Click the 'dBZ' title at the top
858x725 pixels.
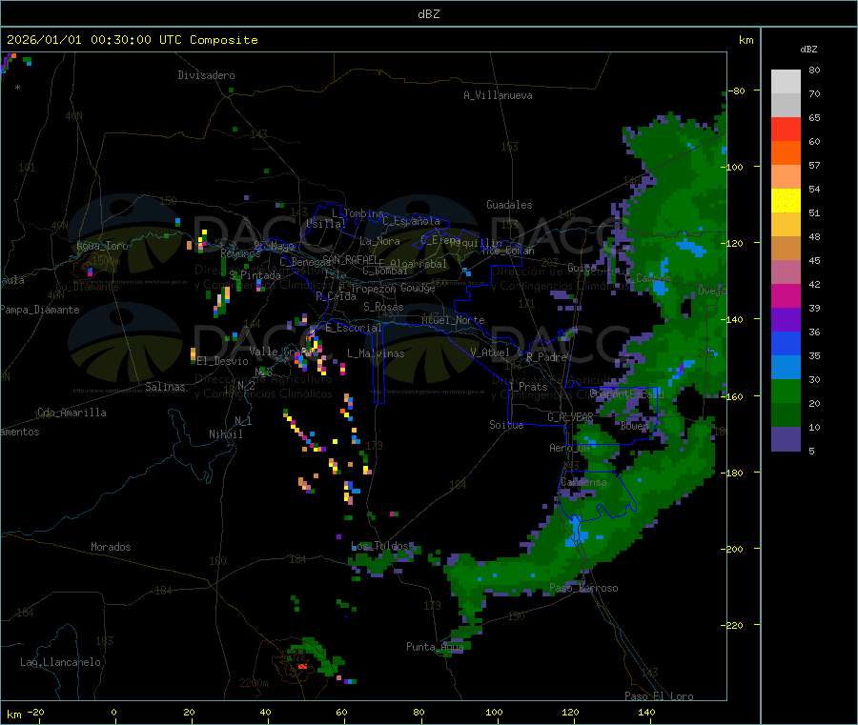pos(428,14)
